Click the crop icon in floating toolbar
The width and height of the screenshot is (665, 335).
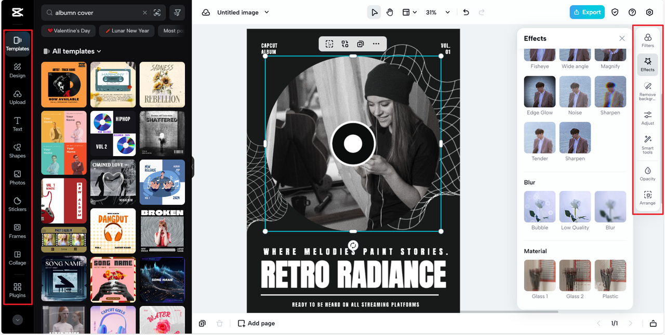329,44
